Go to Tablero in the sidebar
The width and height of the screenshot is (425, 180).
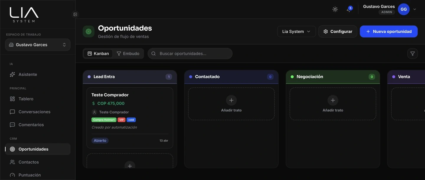pyautogui.click(x=38, y=99)
